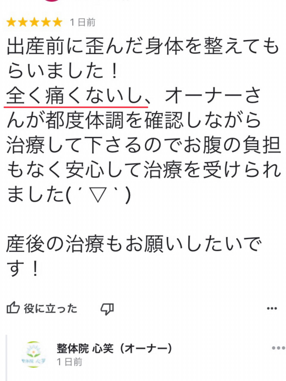Open the 整体院 心笑（オーナー） name link
The image size is (286, 381).
pos(114,348)
